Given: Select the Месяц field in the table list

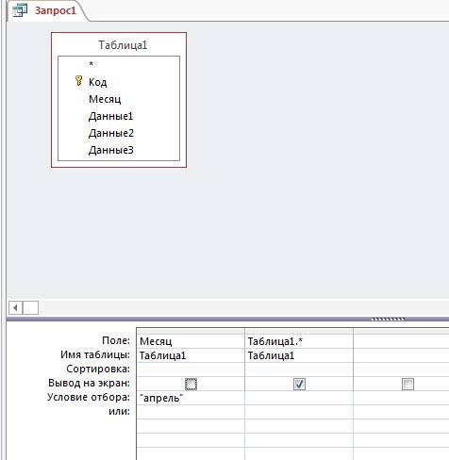Looking at the screenshot, I should [x=105, y=99].
